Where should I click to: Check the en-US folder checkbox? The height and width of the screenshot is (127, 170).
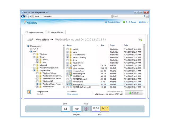(67, 49)
